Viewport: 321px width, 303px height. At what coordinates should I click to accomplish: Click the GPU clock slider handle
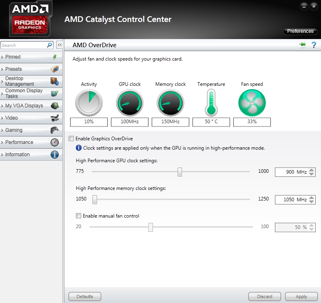tap(179, 172)
